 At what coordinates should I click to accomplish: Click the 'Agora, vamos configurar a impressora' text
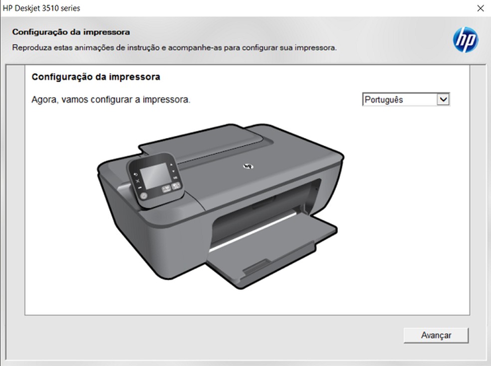click(111, 100)
